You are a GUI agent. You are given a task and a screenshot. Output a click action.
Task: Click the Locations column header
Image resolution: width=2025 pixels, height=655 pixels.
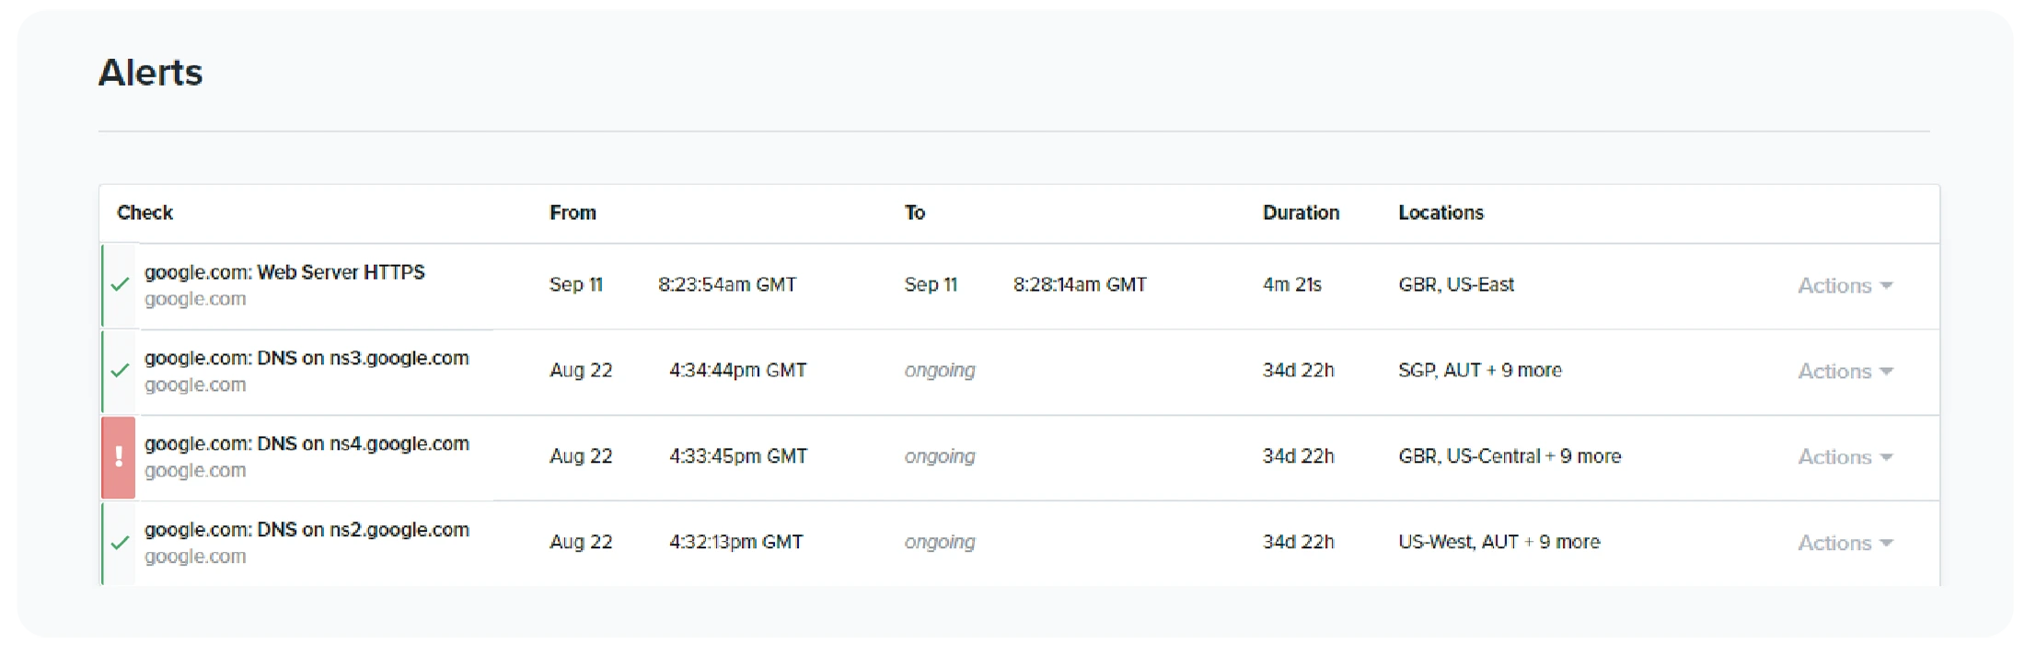(1441, 213)
